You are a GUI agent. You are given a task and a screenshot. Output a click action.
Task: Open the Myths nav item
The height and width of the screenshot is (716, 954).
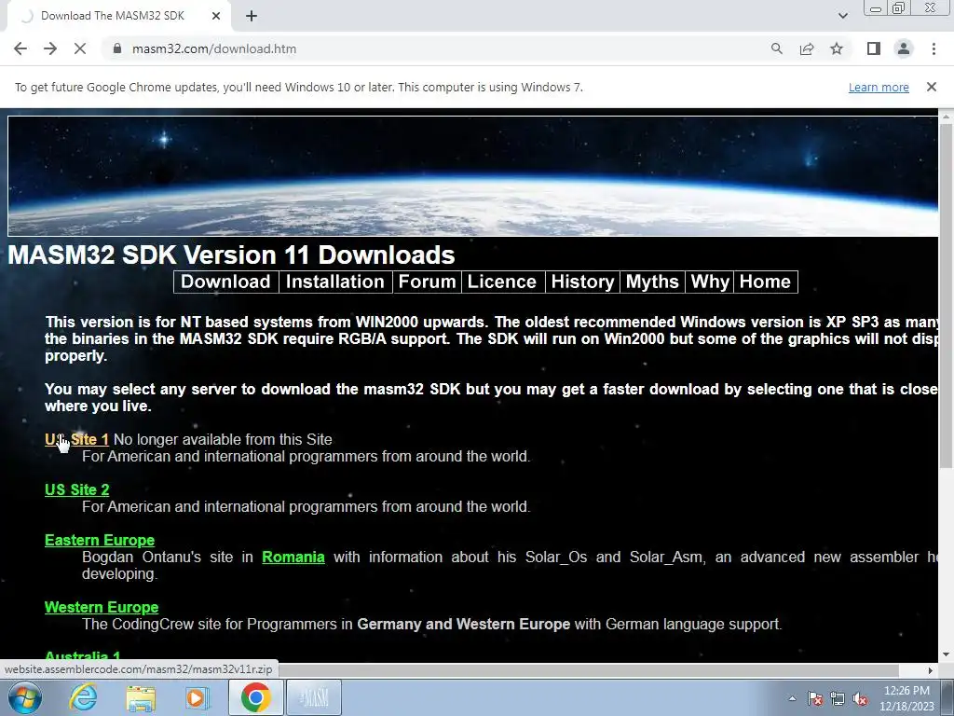652,282
